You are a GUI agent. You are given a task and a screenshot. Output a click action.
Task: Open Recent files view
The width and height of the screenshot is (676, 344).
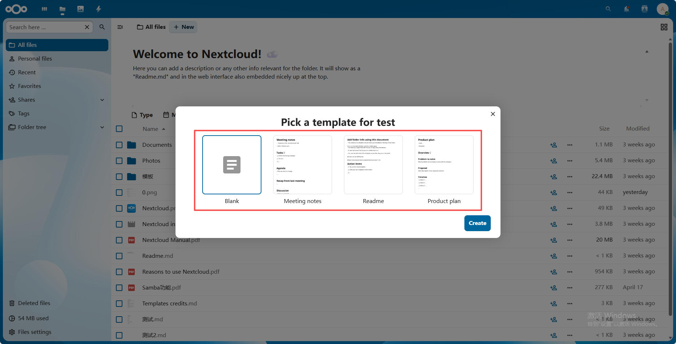click(x=57, y=72)
